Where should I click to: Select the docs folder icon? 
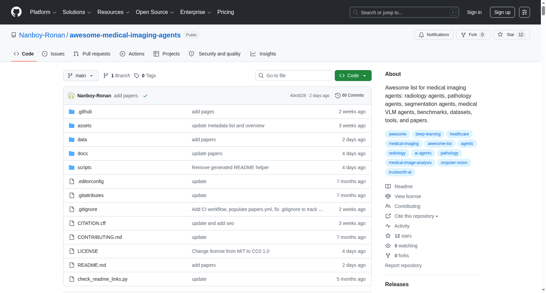(72, 153)
